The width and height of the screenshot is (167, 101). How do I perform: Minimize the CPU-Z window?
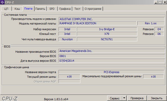[156, 2]
